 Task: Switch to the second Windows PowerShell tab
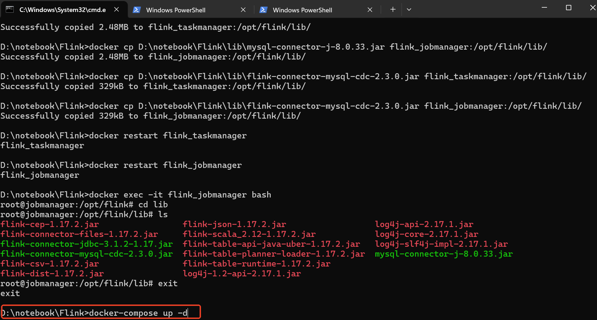coord(303,10)
